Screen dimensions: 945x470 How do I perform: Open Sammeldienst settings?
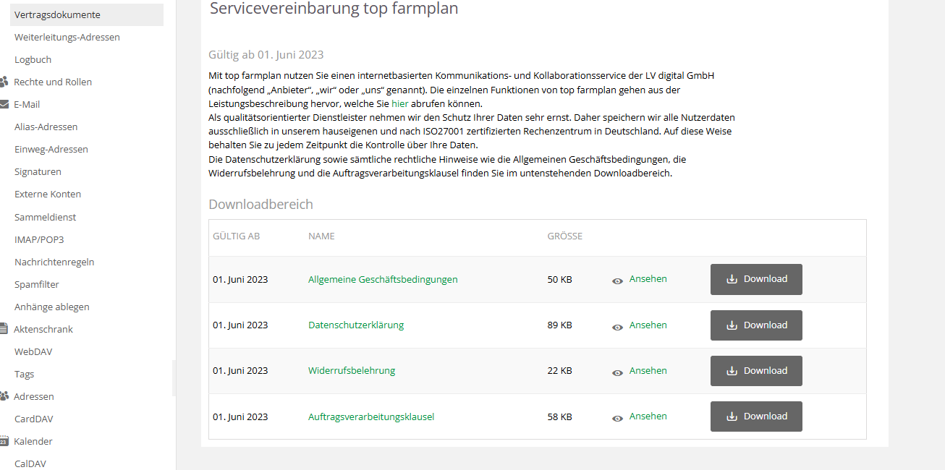click(x=45, y=217)
